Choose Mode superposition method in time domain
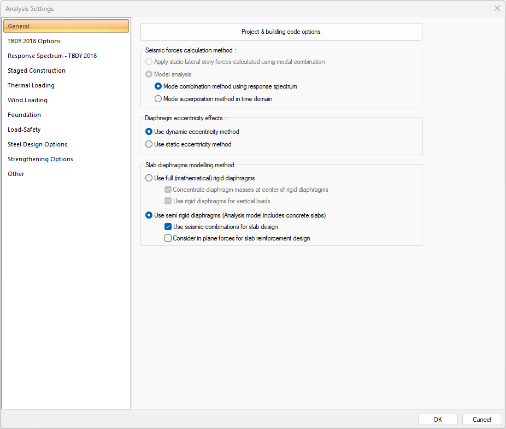This screenshot has width=506, height=429. 158,99
